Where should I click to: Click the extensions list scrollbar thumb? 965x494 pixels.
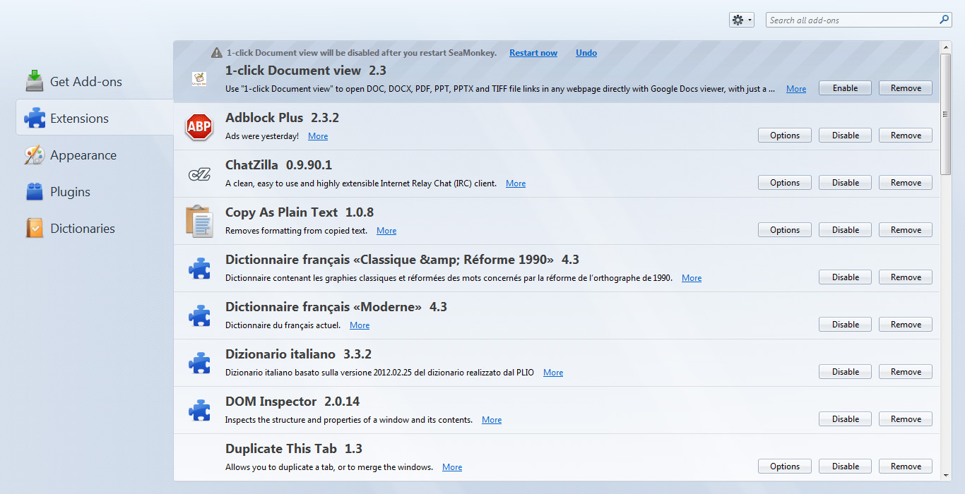[x=946, y=114]
